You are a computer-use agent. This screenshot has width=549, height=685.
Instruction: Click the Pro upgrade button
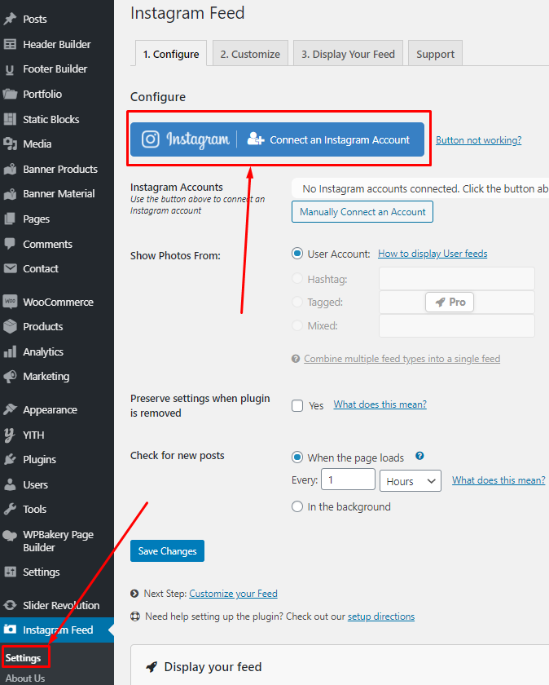point(450,302)
